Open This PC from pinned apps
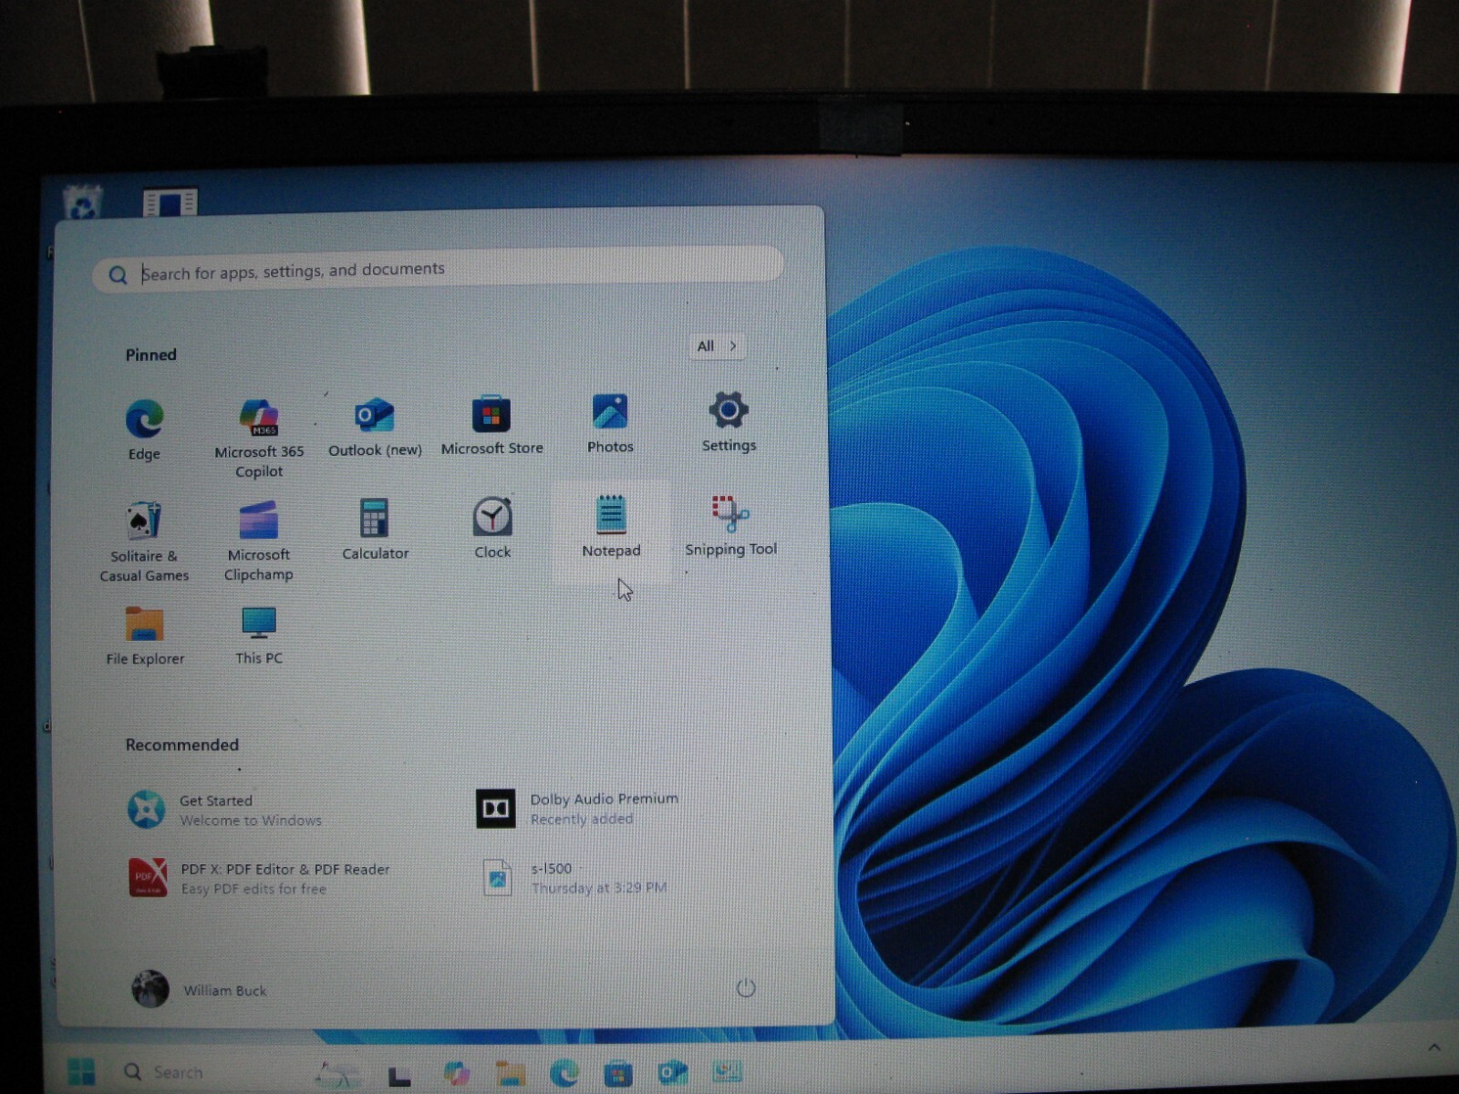Screen dimensions: 1459x1094 coord(259,635)
